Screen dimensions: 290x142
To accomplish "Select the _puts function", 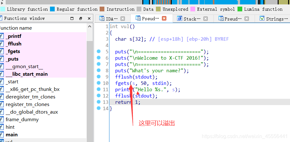I will 43,59.
